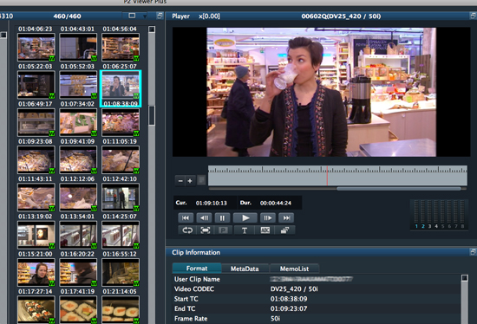Switch thumbnail view mode icon in header
This screenshot has width=477, height=324.
[x=132, y=16]
